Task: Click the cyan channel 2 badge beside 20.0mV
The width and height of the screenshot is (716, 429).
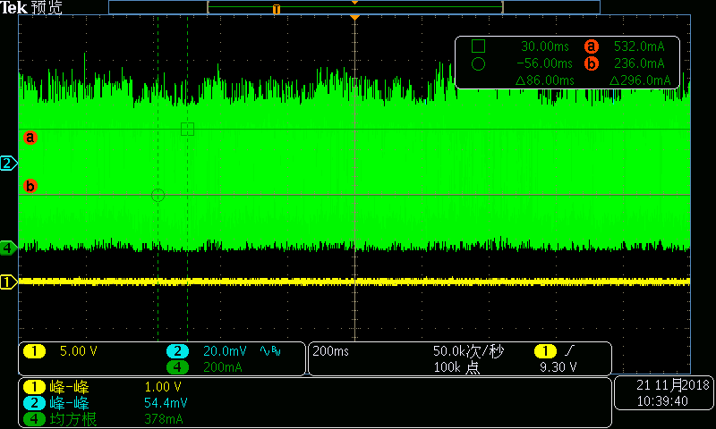Action: pos(177,351)
